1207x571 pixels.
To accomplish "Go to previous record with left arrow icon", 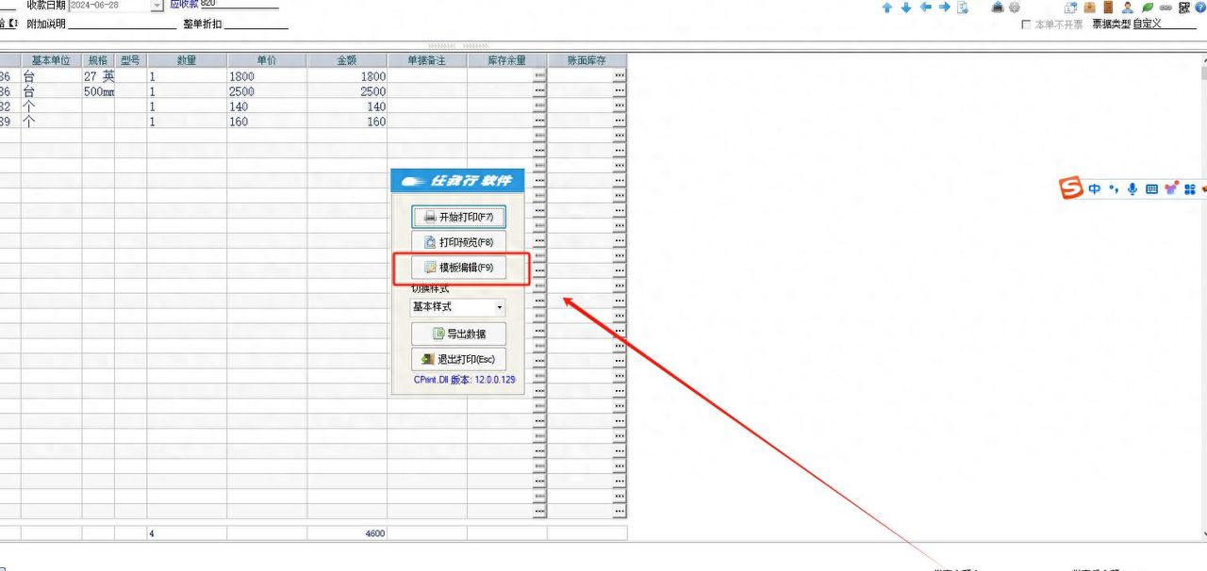I will click(925, 8).
